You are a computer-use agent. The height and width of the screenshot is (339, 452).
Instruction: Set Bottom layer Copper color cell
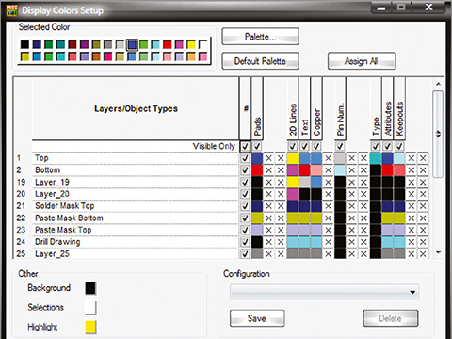pyautogui.click(x=316, y=170)
